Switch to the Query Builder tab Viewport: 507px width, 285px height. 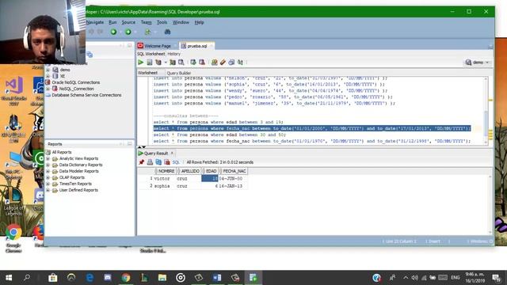click(x=179, y=73)
